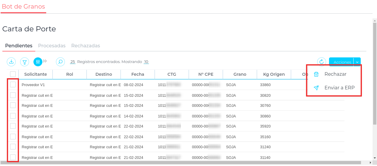Open the Rechazadas tab
Screen dimensions: 377x166
click(x=86, y=46)
